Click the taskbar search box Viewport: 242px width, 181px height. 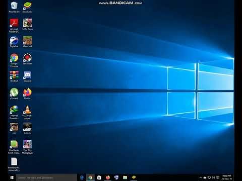click(x=46, y=177)
